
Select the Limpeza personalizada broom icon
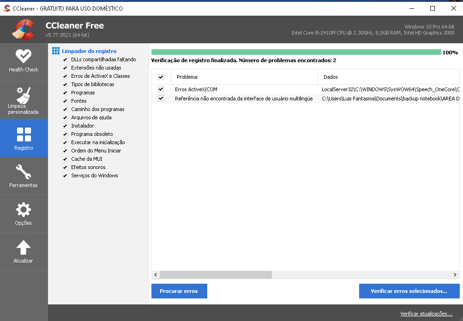click(24, 95)
